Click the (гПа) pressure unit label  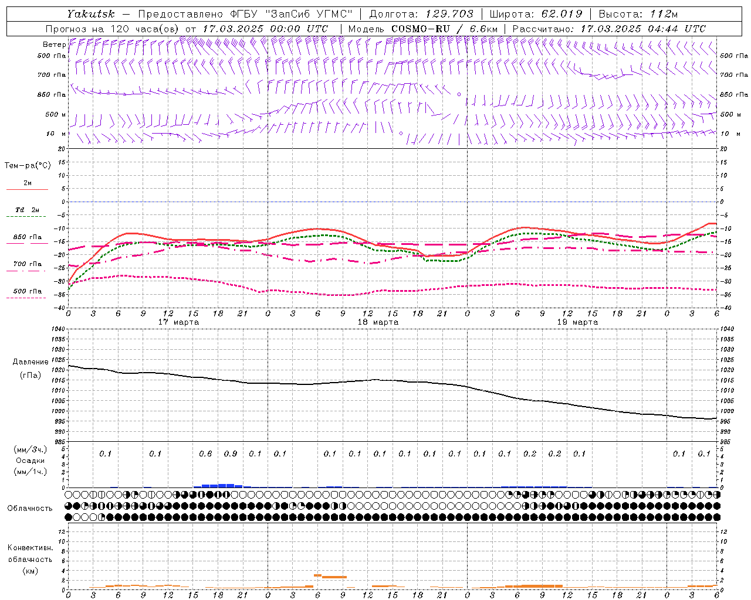pyautogui.click(x=31, y=375)
